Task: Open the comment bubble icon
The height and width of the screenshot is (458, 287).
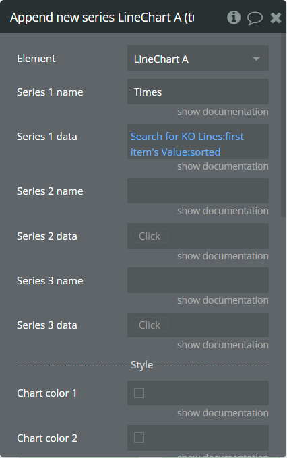Action: [x=255, y=18]
